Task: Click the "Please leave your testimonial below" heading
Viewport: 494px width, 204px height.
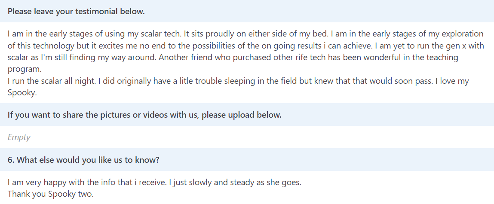Action: tap(76, 11)
